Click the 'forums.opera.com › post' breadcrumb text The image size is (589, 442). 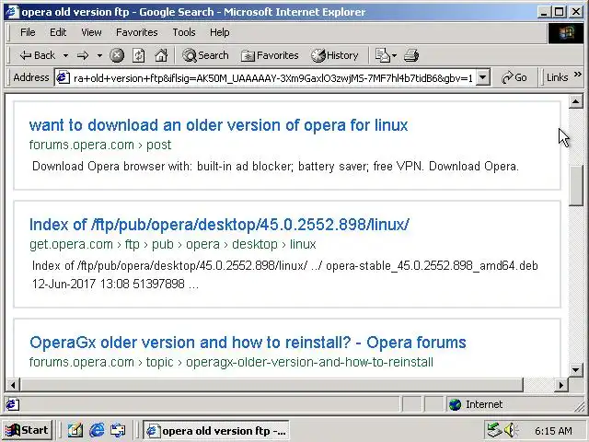pyautogui.click(x=100, y=145)
